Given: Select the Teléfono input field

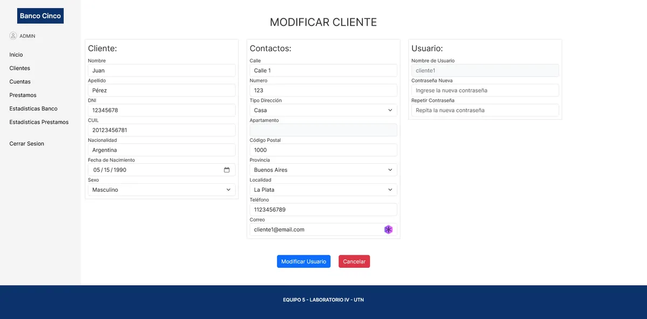Looking at the screenshot, I should (323, 210).
